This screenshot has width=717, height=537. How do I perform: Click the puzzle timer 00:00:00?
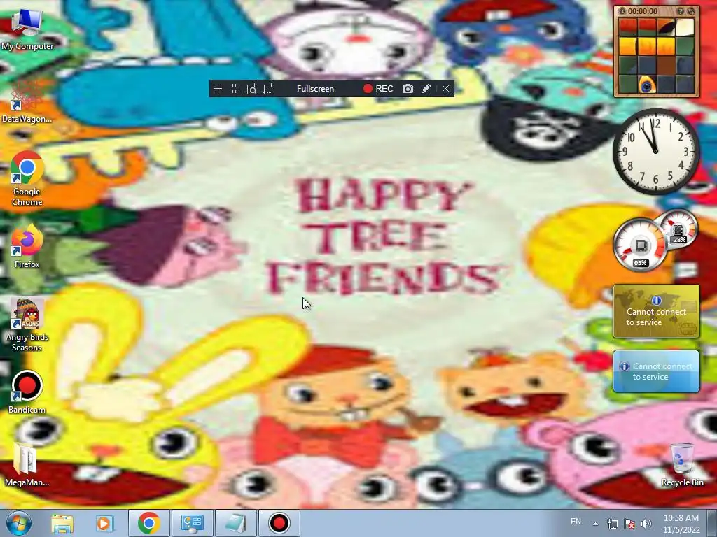click(643, 11)
